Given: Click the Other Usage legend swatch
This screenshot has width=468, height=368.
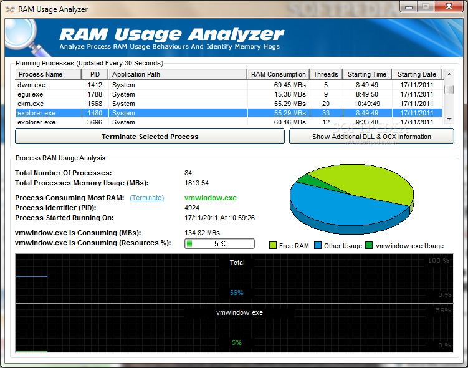Looking at the screenshot, I should (318, 246).
